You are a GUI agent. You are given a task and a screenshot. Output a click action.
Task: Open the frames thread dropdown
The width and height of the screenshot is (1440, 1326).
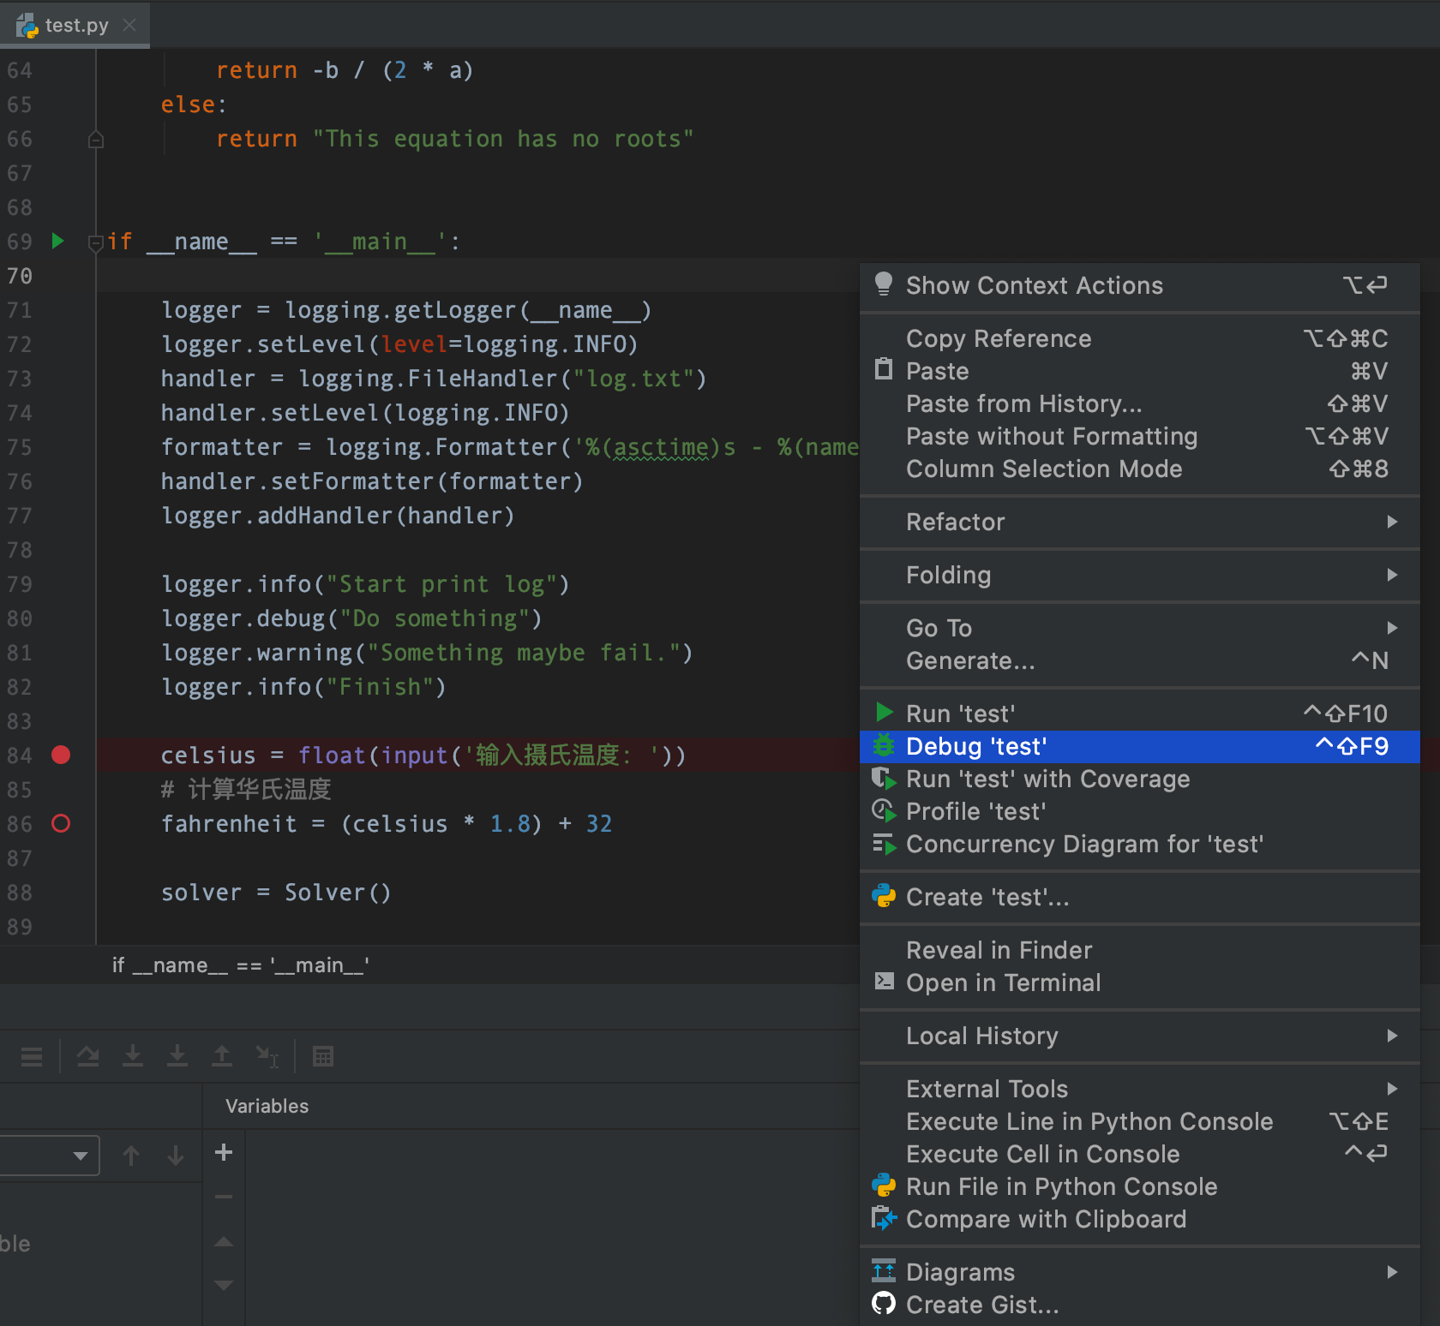coord(49,1156)
